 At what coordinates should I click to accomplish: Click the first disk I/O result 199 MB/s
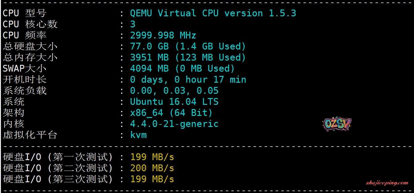[x=152, y=157]
